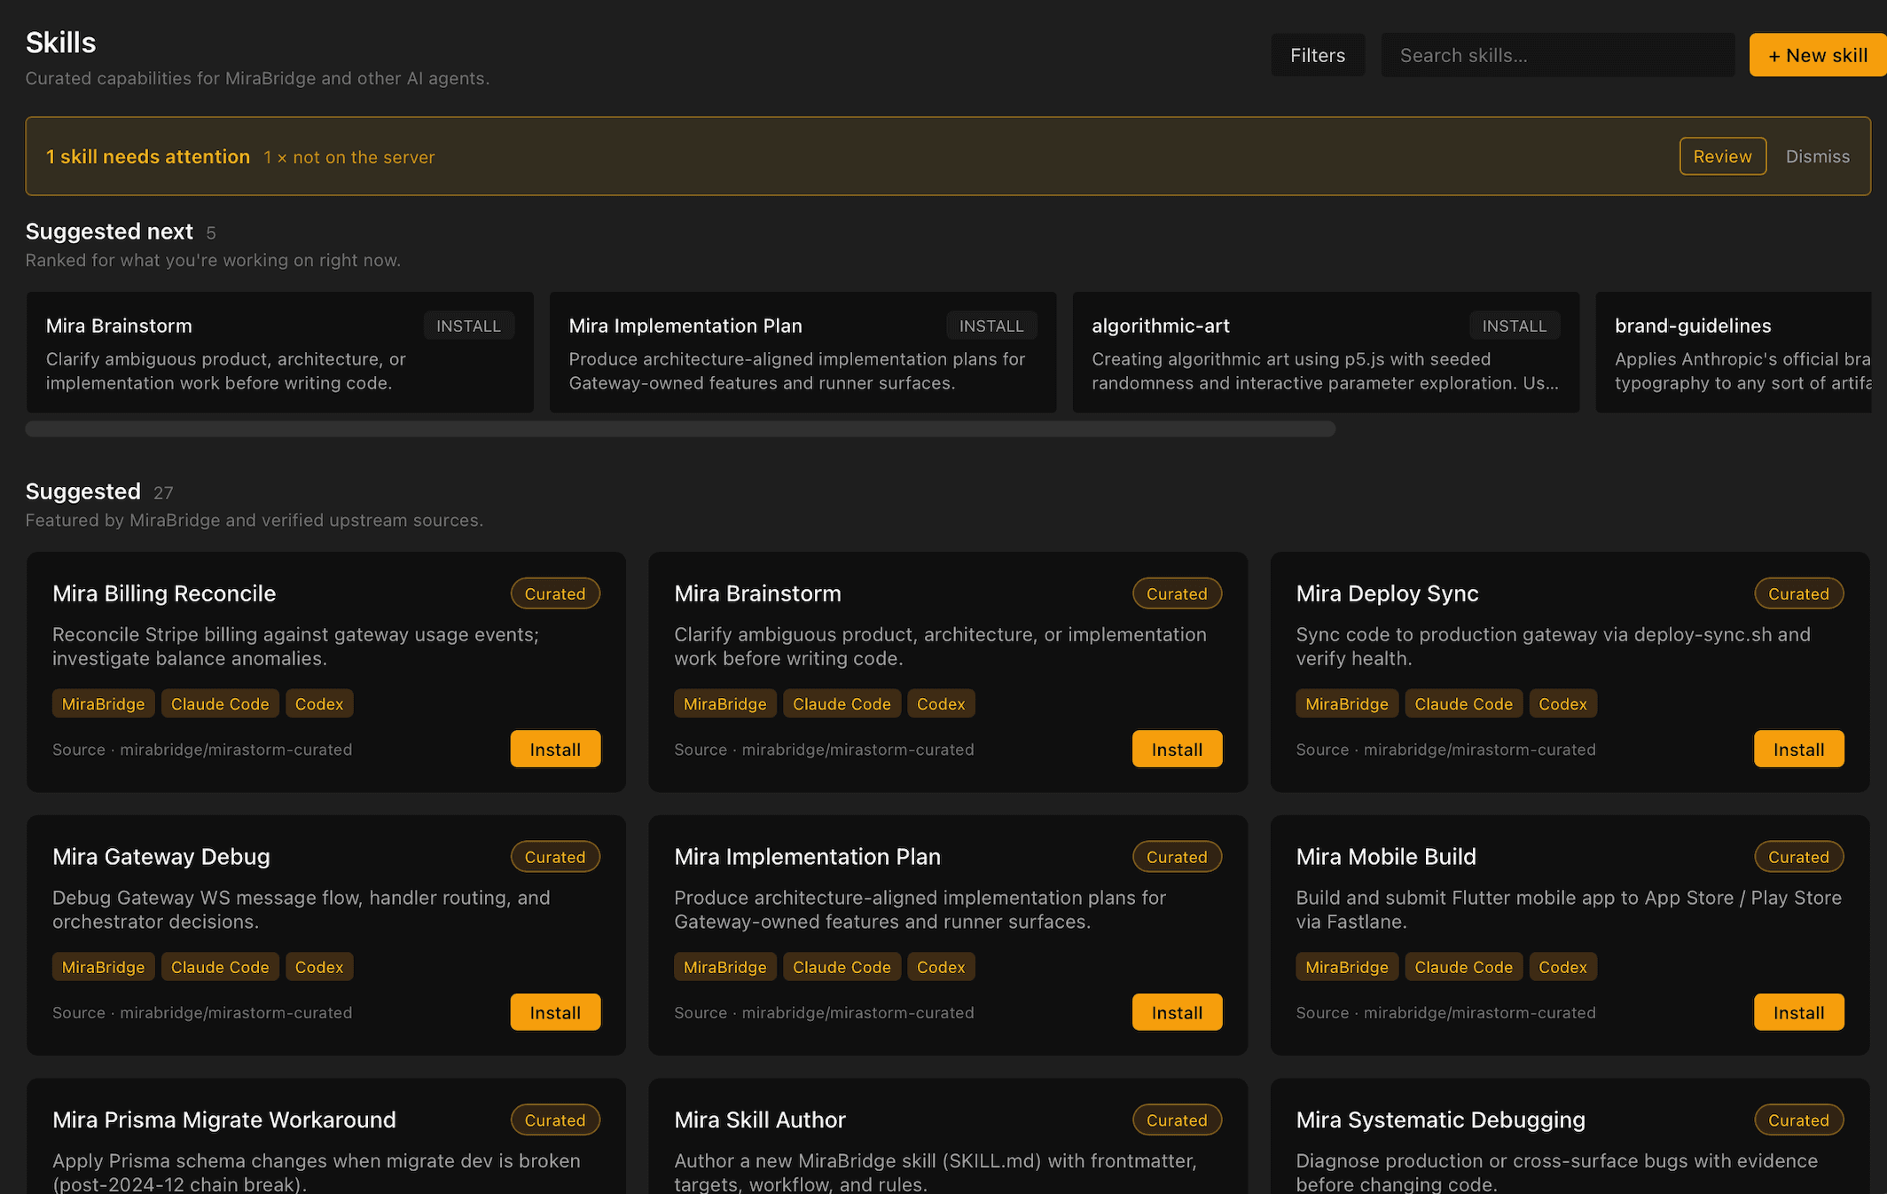Dismiss the attention banner
Viewport: 1887px width, 1194px height.
[x=1818, y=156]
